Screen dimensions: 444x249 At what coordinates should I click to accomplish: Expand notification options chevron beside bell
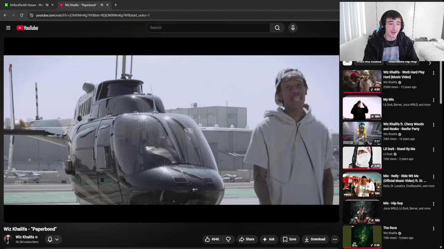point(57,239)
